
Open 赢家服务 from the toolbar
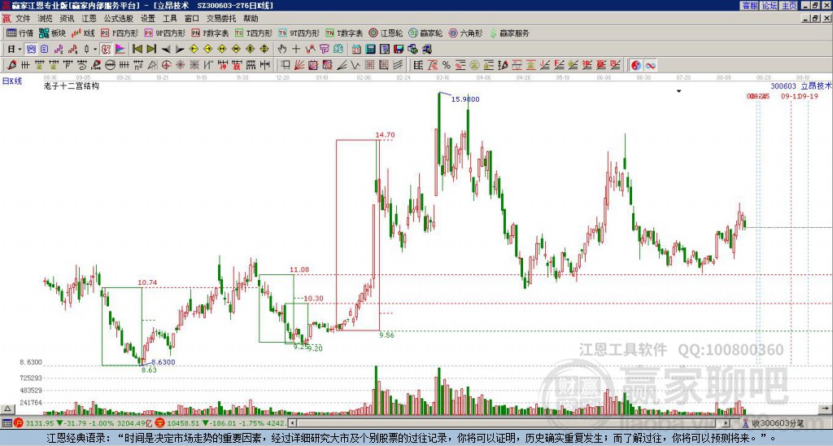coord(509,33)
